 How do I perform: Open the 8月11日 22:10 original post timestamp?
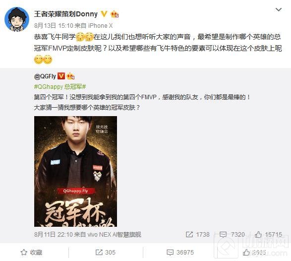pyautogui.click(x=54, y=234)
